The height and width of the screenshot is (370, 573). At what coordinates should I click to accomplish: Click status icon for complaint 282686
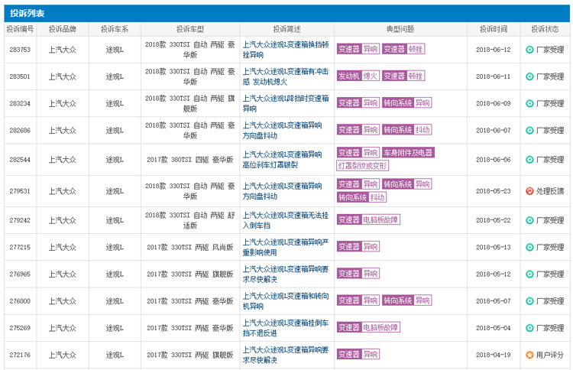(x=529, y=130)
